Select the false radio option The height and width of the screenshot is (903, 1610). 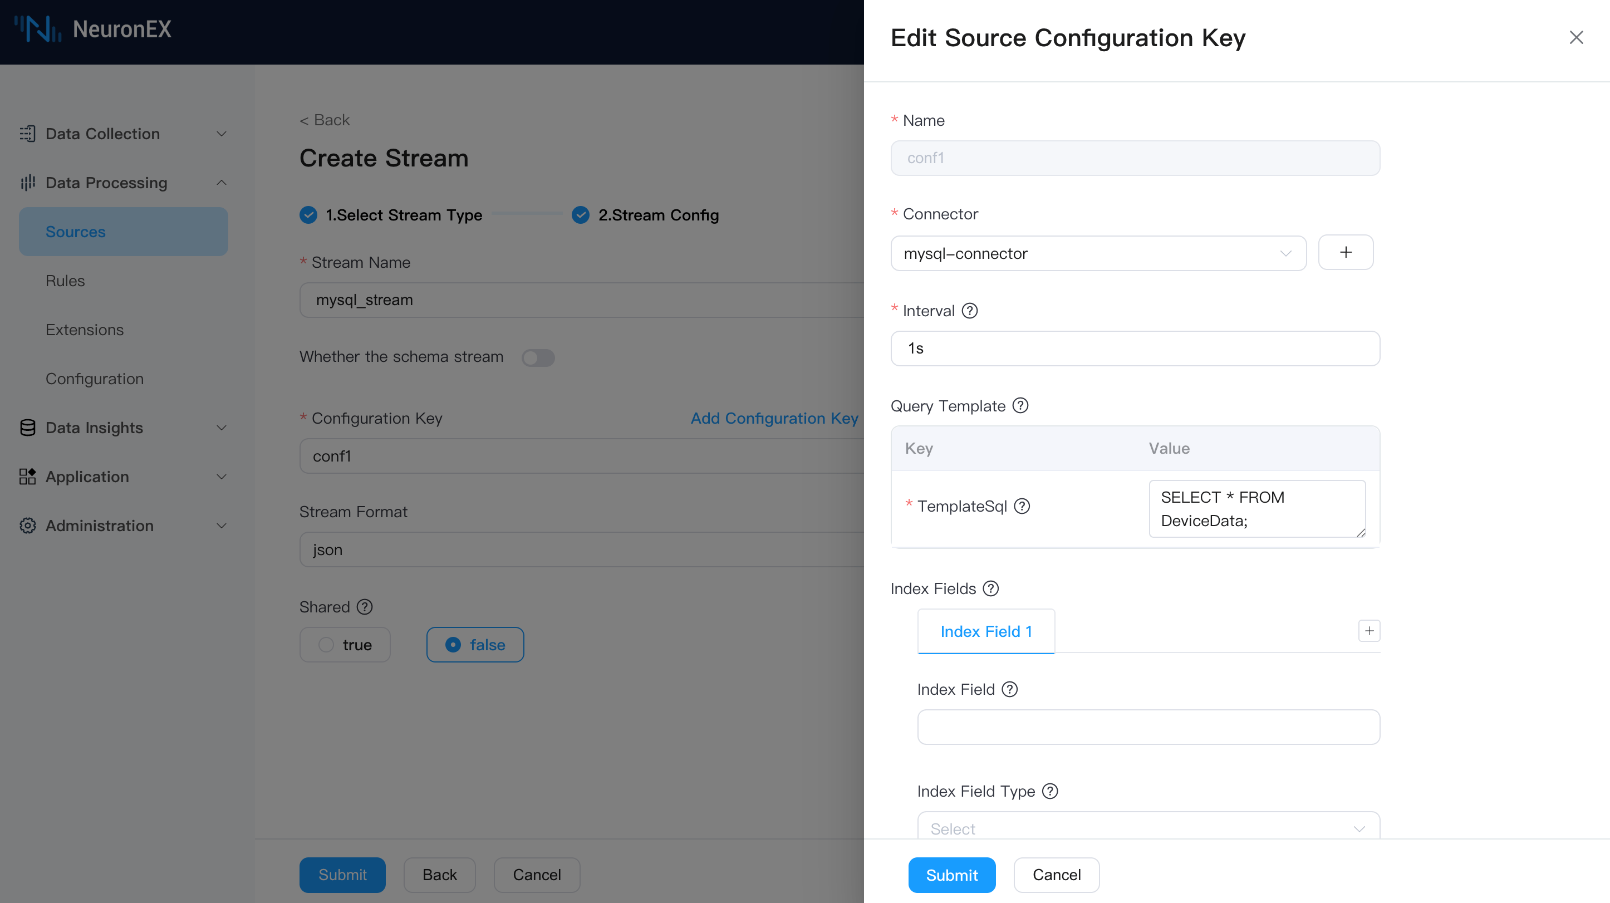474,644
